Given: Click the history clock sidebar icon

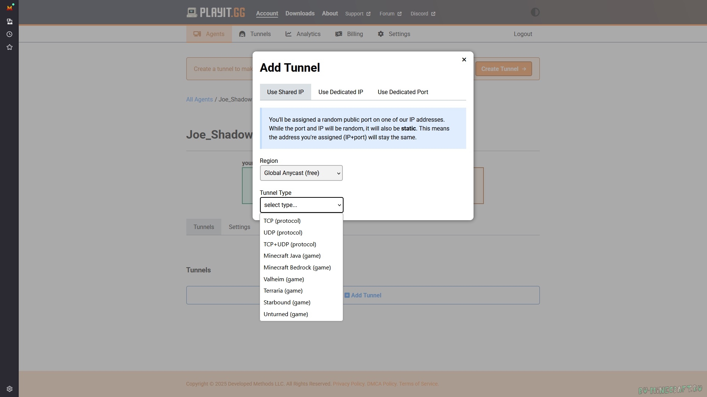Looking at the screenshot, I should tap(10, 34).
